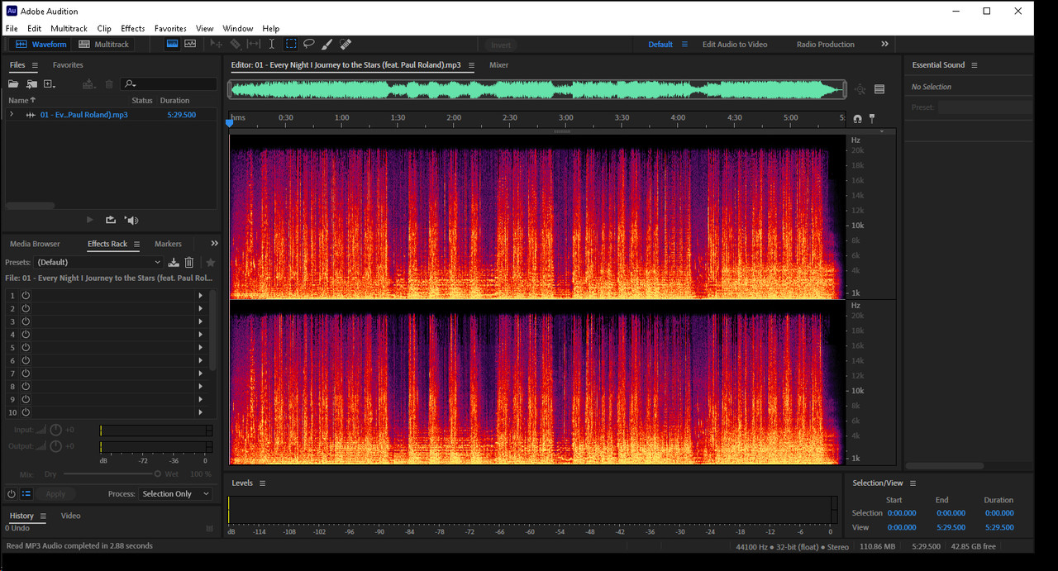Open the Favorites menu
This screenshot has width=1058, height=571.
pos(170,28)
